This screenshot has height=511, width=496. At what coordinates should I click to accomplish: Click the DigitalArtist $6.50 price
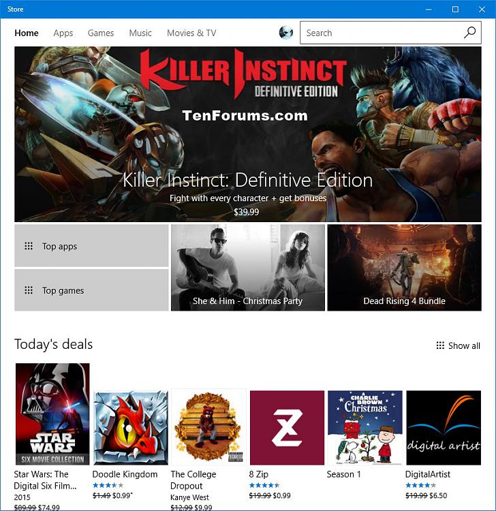click(x=438, y=496)
